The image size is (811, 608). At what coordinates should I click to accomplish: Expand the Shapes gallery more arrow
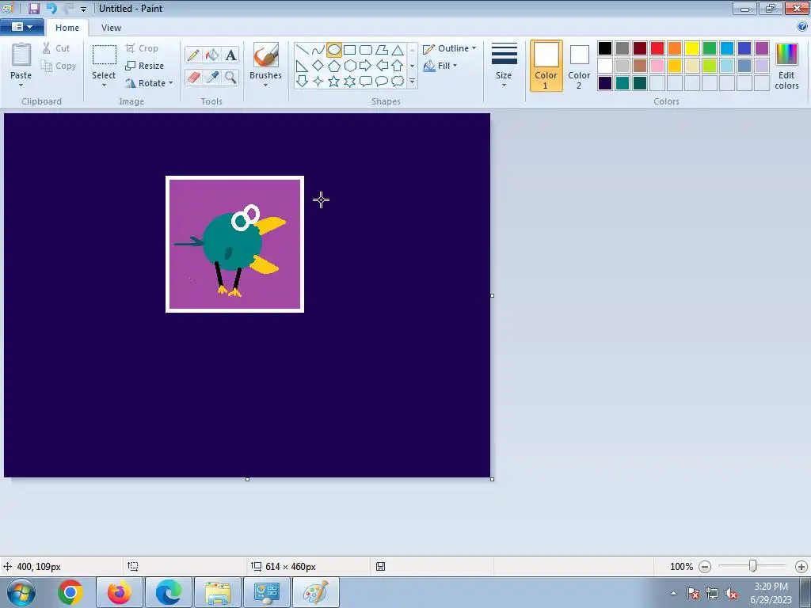point(412,82)
